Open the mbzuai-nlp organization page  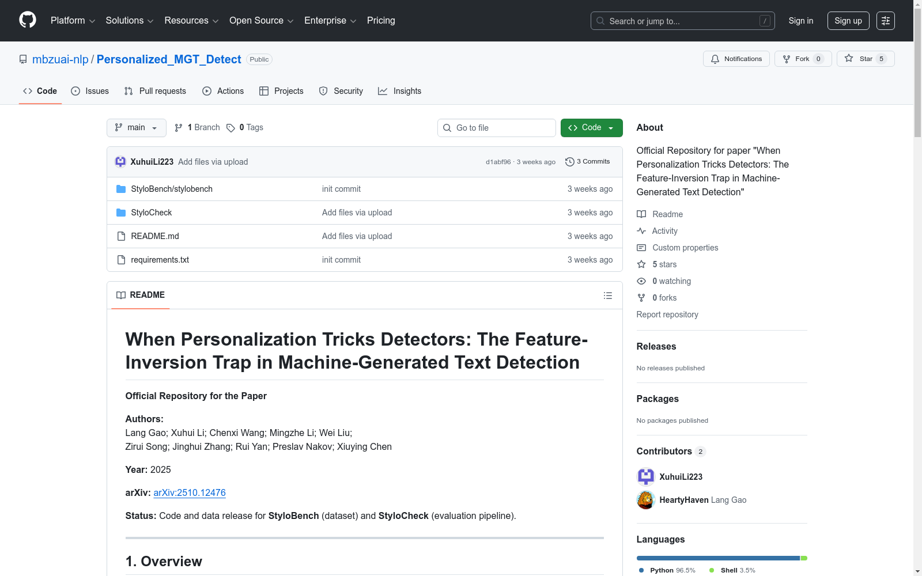[61, 59]
